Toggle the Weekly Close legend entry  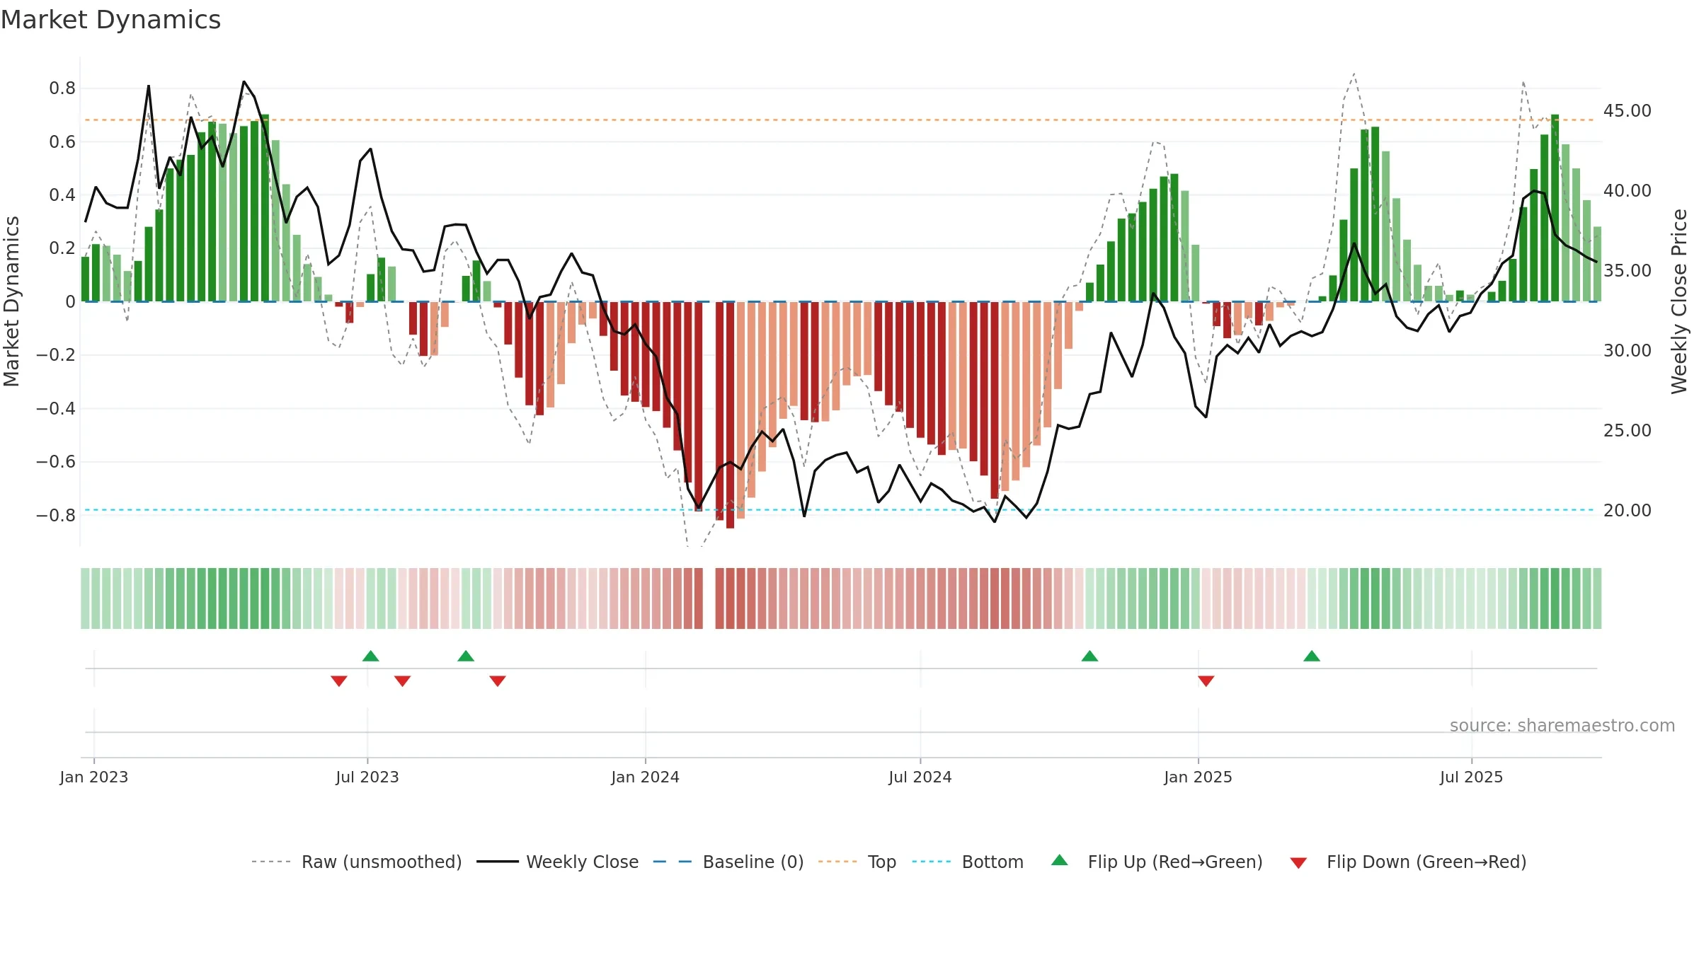(x=558, y=862)
